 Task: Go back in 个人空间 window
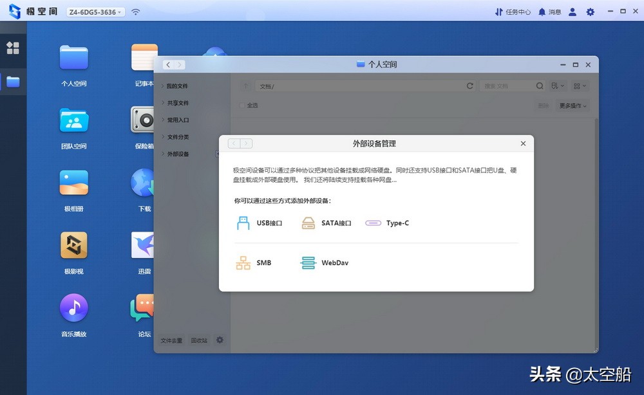[168, 65]
